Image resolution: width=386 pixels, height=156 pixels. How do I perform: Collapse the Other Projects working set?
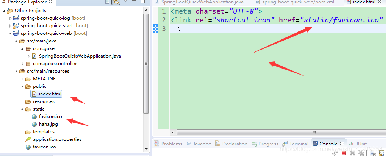4,11
